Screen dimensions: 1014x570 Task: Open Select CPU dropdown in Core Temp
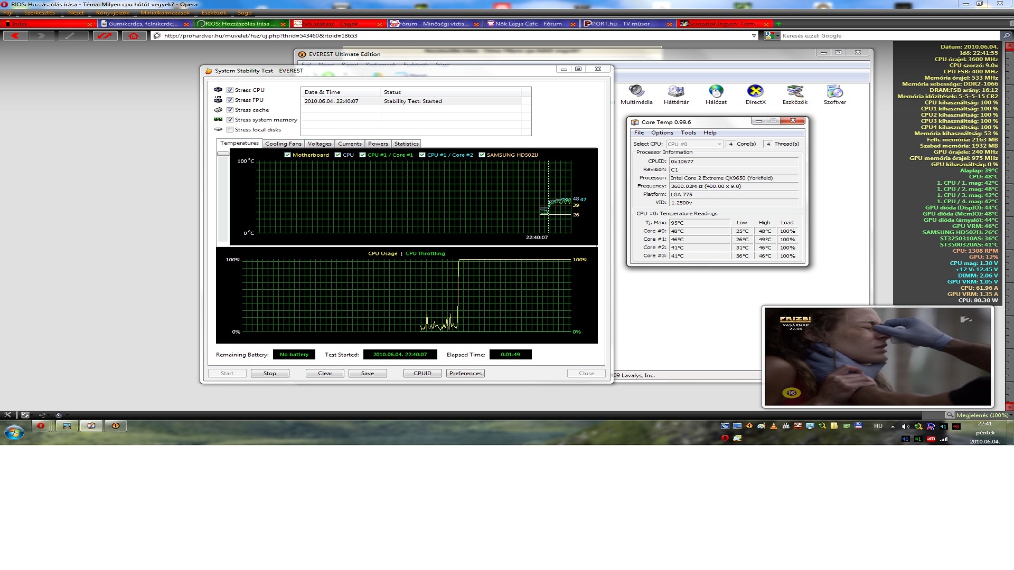(x=694, y=144)
